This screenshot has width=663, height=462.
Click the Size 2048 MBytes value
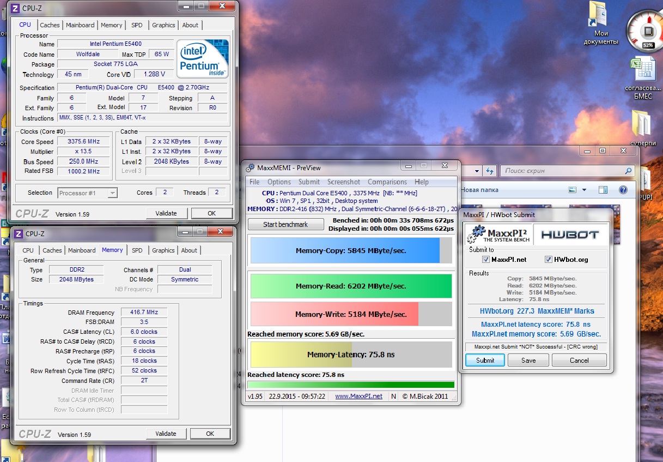pyautogui.click(x=76, y=279)
